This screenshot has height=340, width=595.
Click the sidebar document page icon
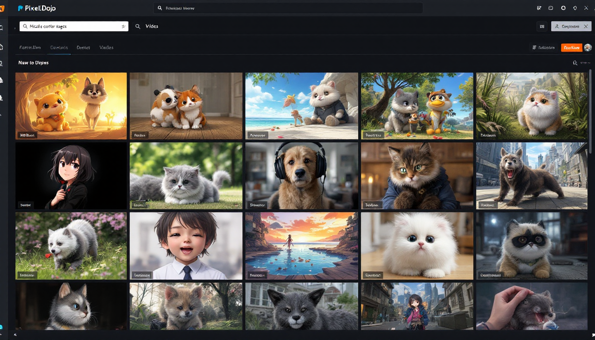point(2,47)
